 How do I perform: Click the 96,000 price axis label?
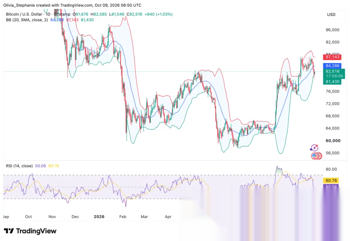point(332,30)
